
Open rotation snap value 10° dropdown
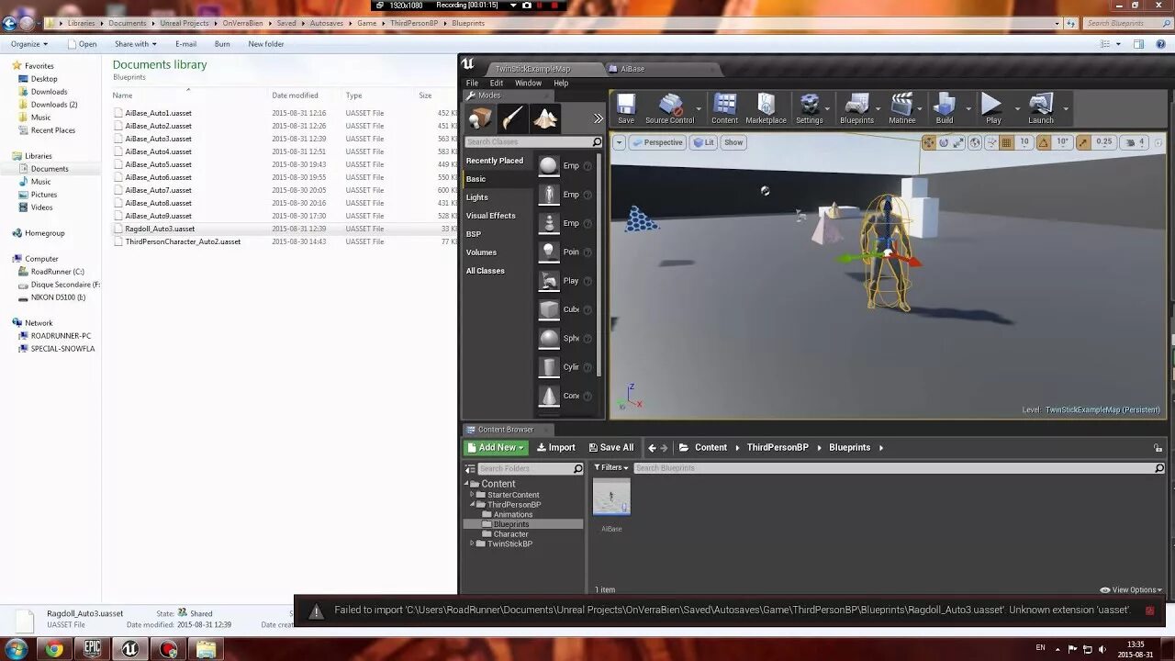[1063, 142]
